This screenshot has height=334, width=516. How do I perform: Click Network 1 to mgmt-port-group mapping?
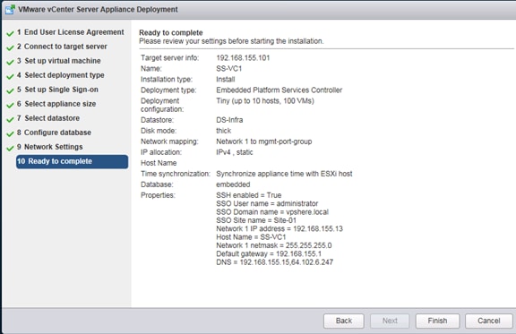[264, 141]
